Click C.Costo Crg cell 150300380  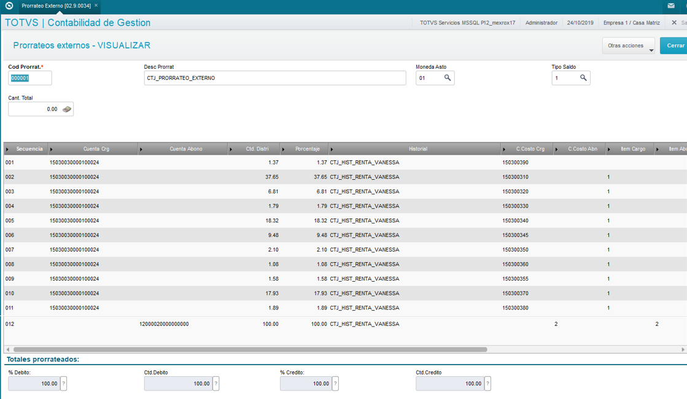[x=515, y=308]
